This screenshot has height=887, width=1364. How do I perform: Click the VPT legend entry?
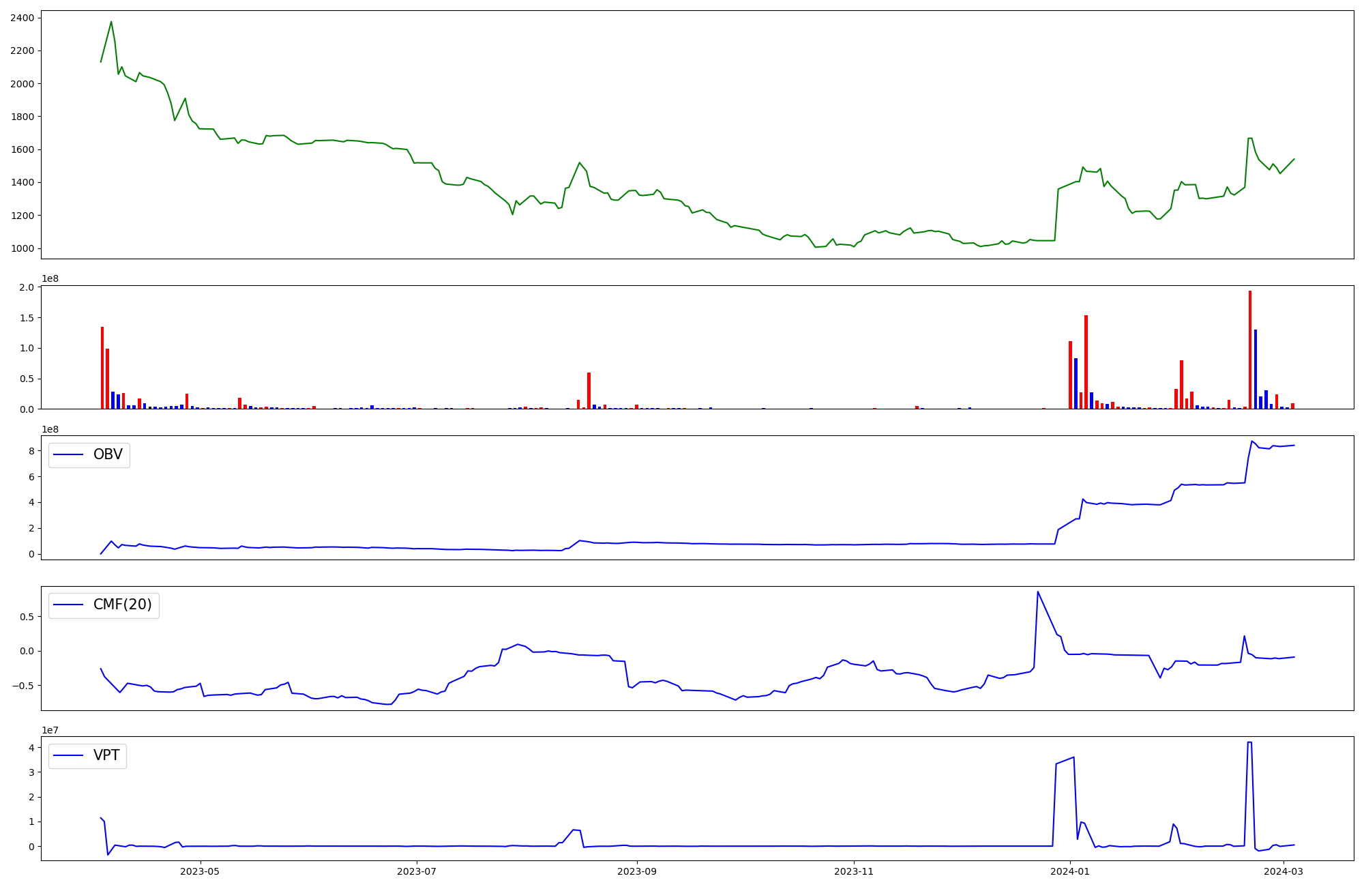[106, 755]
